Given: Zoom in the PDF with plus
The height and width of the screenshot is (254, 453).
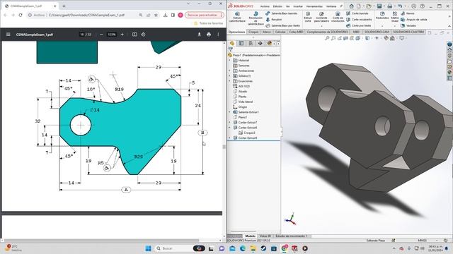Looking at the screenshot, I should pos(122,35).
